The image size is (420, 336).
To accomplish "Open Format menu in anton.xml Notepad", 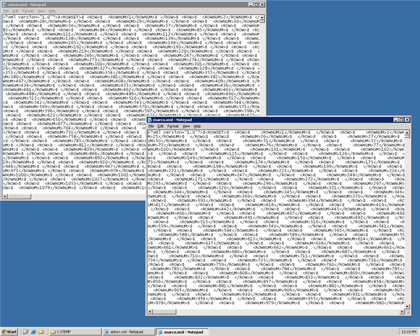I will point(28,11).
